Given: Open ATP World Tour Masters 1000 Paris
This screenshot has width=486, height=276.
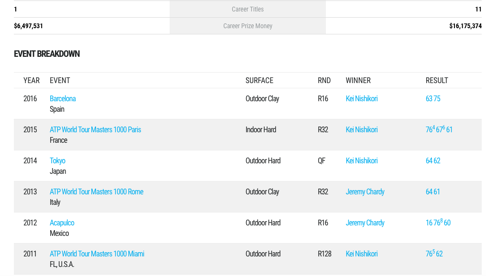Looking at the screenshot, I should click(x=95, y=129).
